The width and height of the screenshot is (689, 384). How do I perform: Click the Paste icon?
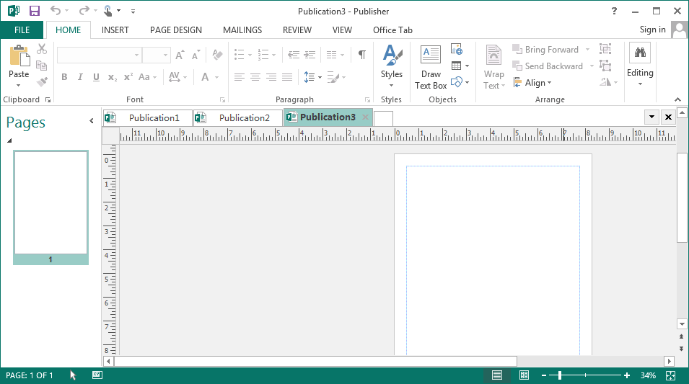(x=19, y=57)
